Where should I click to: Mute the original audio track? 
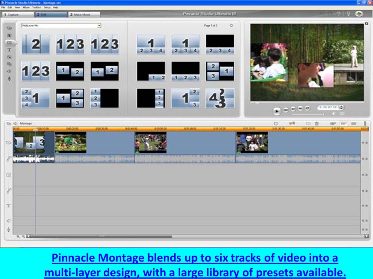(363, 159)
